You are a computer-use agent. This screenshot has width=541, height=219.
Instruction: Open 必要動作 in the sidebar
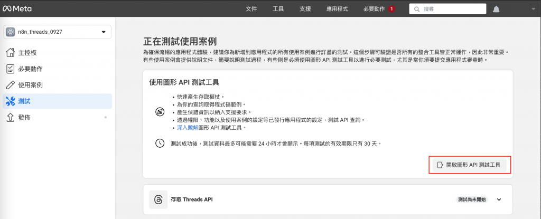click(x=57, y=69)
